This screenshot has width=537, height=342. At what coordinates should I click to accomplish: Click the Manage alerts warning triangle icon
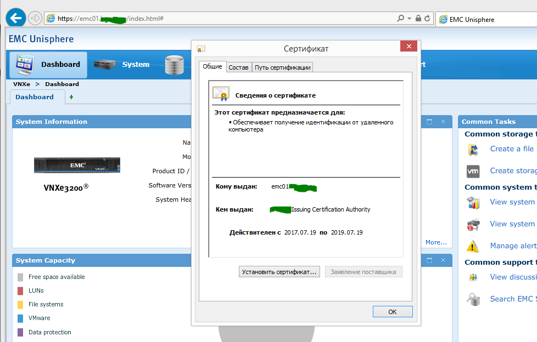473,246
